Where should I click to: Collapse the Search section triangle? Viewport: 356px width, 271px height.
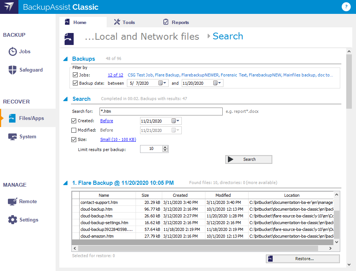65,99
